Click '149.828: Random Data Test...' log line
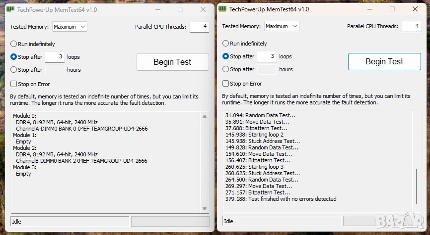The width and height of the screenshot is (430, 235). coord(262,147)
